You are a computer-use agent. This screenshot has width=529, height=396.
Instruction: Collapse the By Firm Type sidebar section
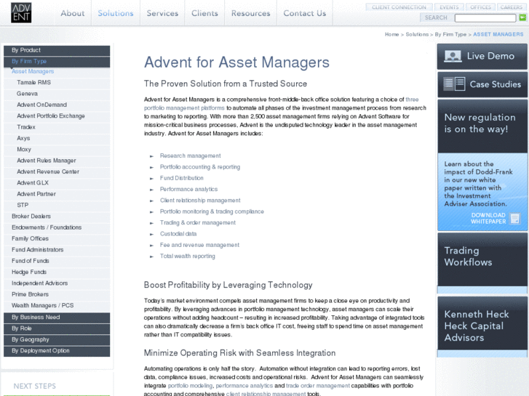pos(57,61)
